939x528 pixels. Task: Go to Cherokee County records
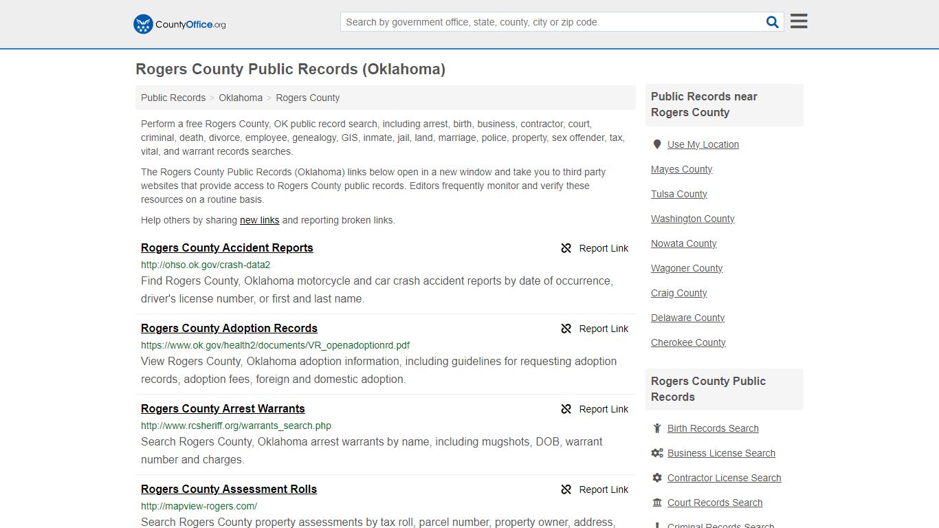click(x=688, y=342)
